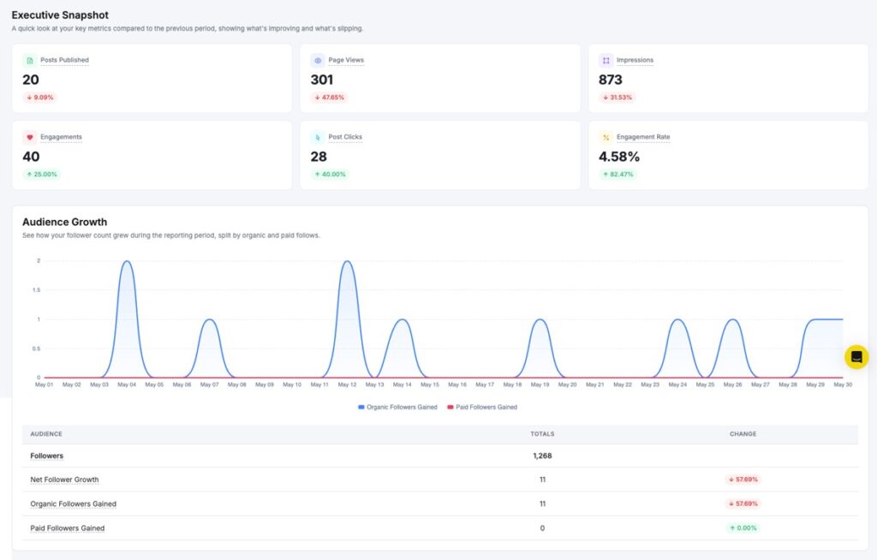Click the 31.53% decrease badge

pyautogui.click(x=617, y=98)
